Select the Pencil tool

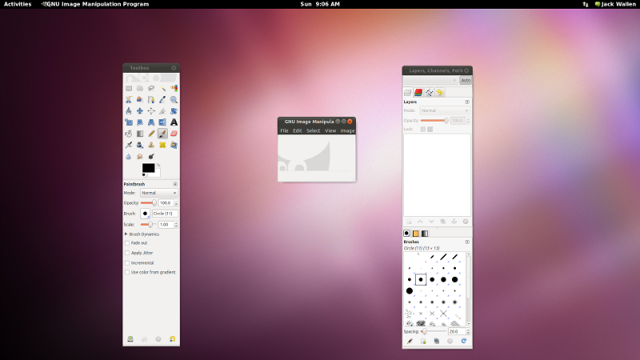tap(151, 134)
